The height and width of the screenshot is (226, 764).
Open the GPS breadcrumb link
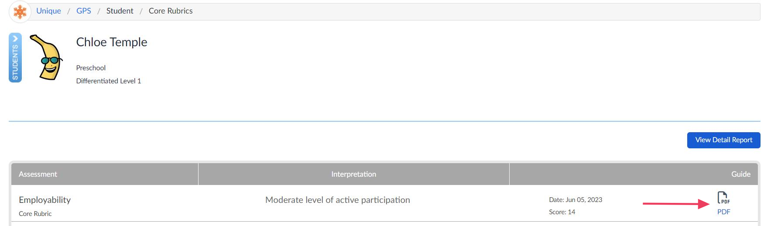point(84,11)
